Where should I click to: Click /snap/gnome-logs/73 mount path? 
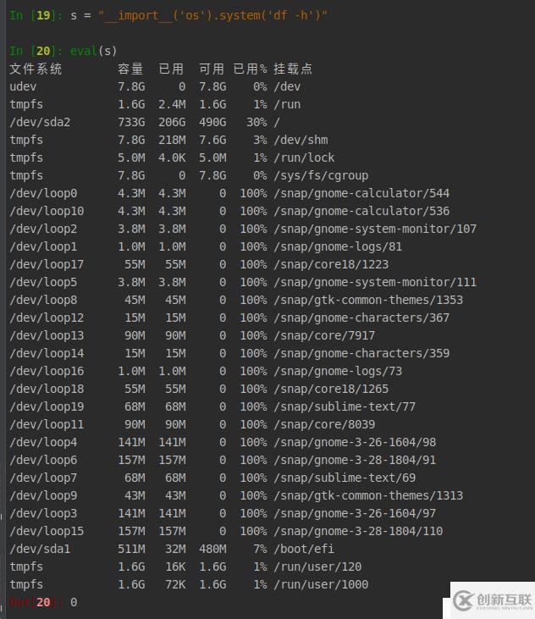(338, 371)
